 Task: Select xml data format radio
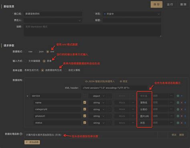coord(48,51)
